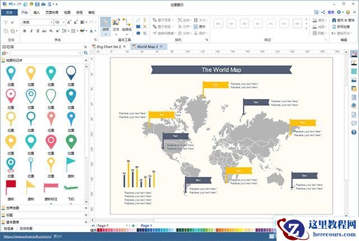Viewport: 359px width, 241px height.
Task: Toggle Italic formatting
Action: coord(31,31)
